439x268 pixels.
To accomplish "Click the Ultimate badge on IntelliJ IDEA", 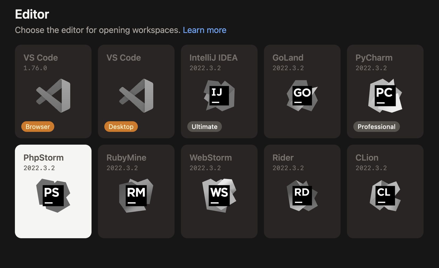I will tap(205, 127).
